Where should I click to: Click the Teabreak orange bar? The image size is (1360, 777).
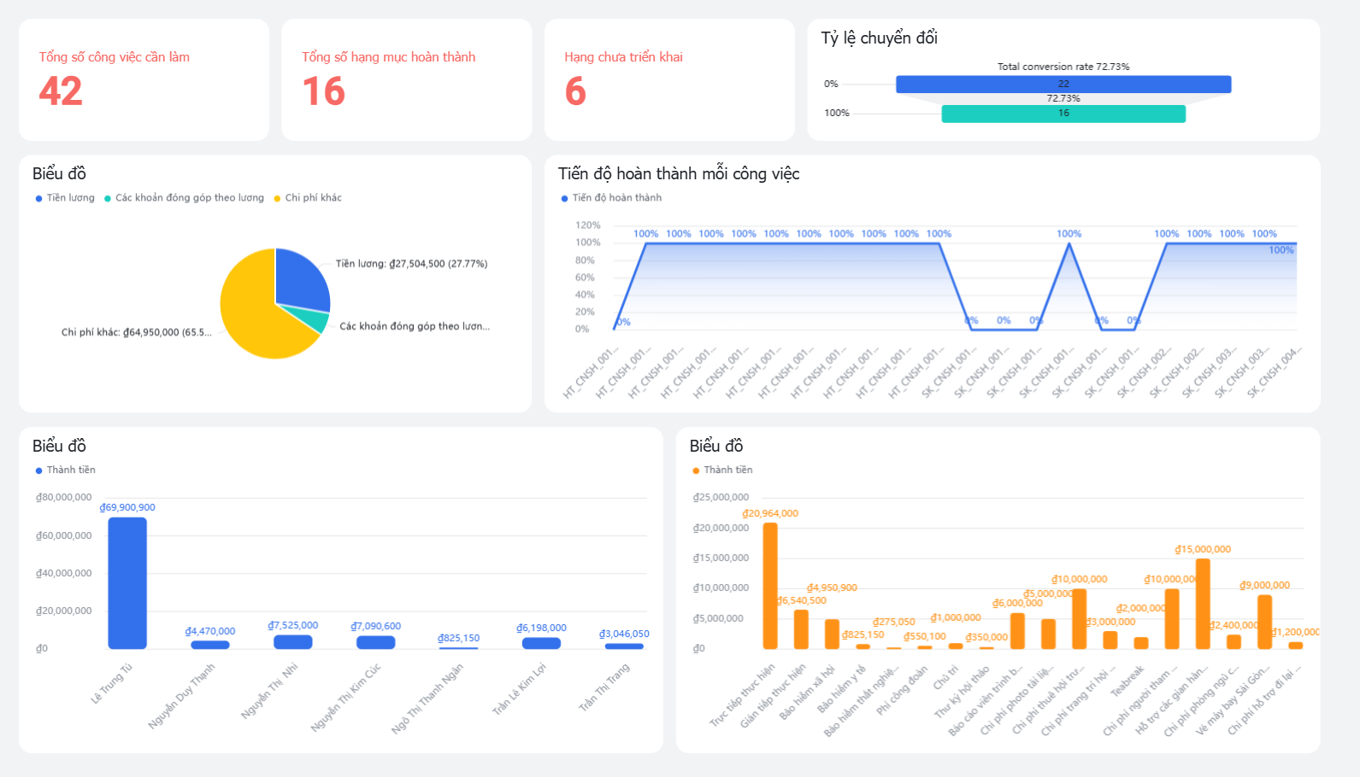1141,643
